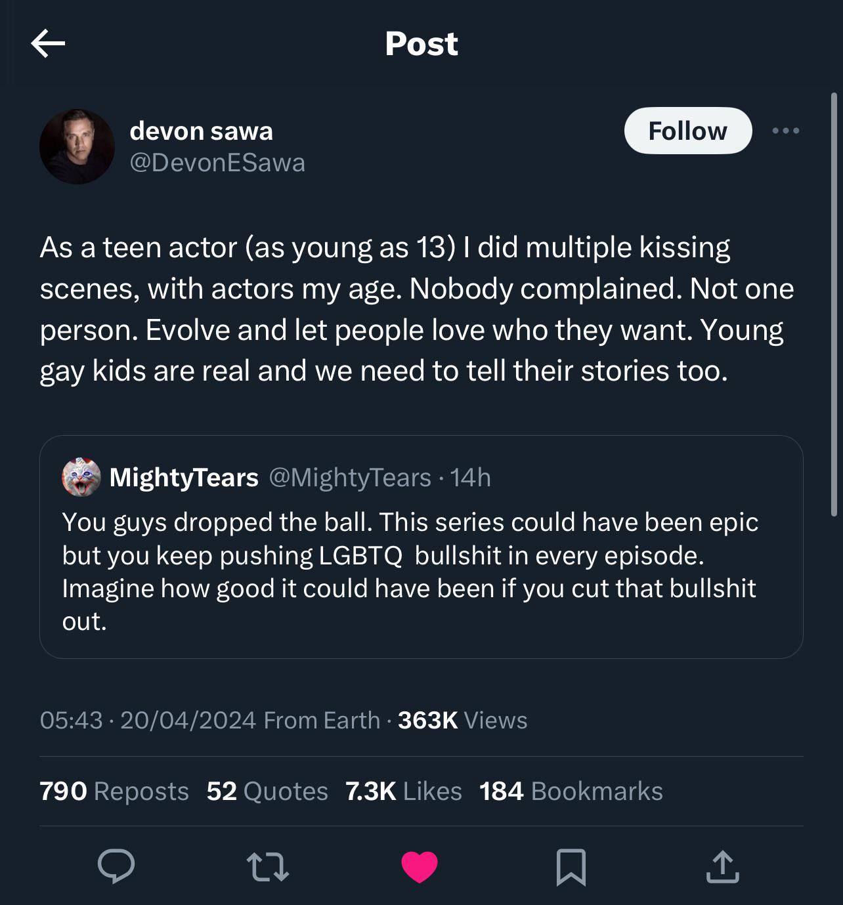Tap the repost arrows icon

pyautogui.click(x=267, y=866)
